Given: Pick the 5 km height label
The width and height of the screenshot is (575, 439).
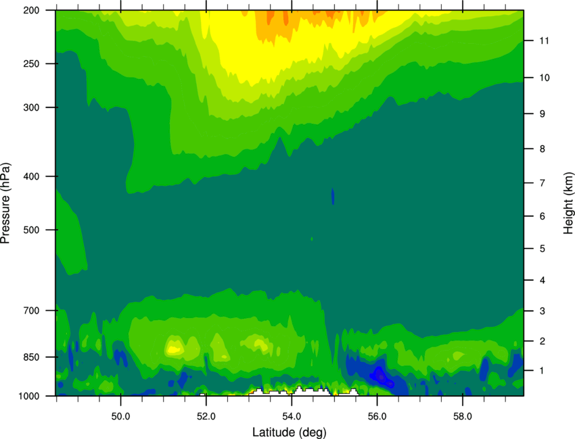Looking at the screenshot, I should coord(543,249).
